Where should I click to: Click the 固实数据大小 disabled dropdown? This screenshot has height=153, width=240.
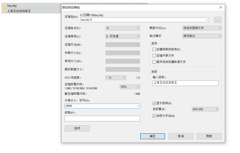pos(123,69)
